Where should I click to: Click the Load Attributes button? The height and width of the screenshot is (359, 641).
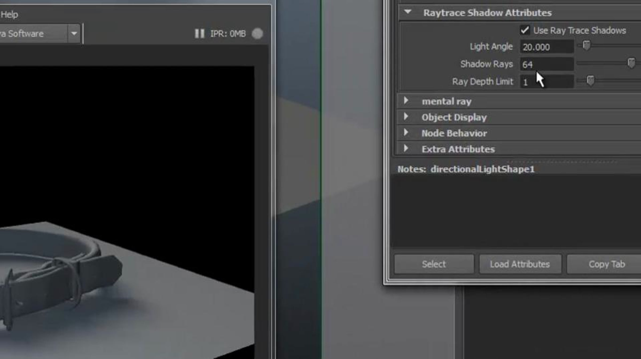[520, 264]
